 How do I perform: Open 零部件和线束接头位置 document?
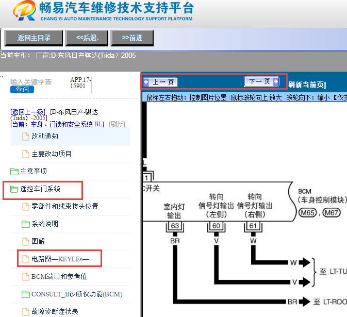tap(65, 206)
